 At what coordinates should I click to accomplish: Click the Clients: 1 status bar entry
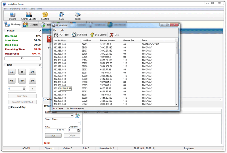[x=49, y=148]
